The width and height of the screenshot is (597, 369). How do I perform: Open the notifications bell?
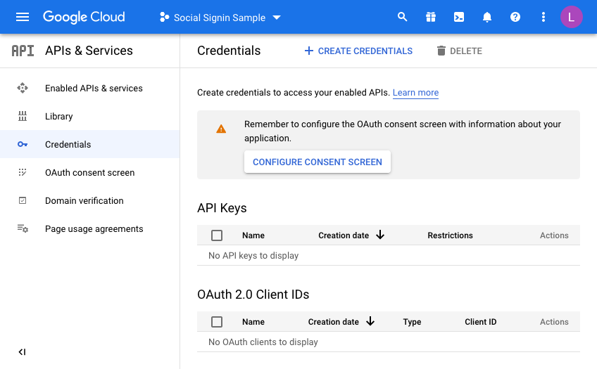[487, 17]
